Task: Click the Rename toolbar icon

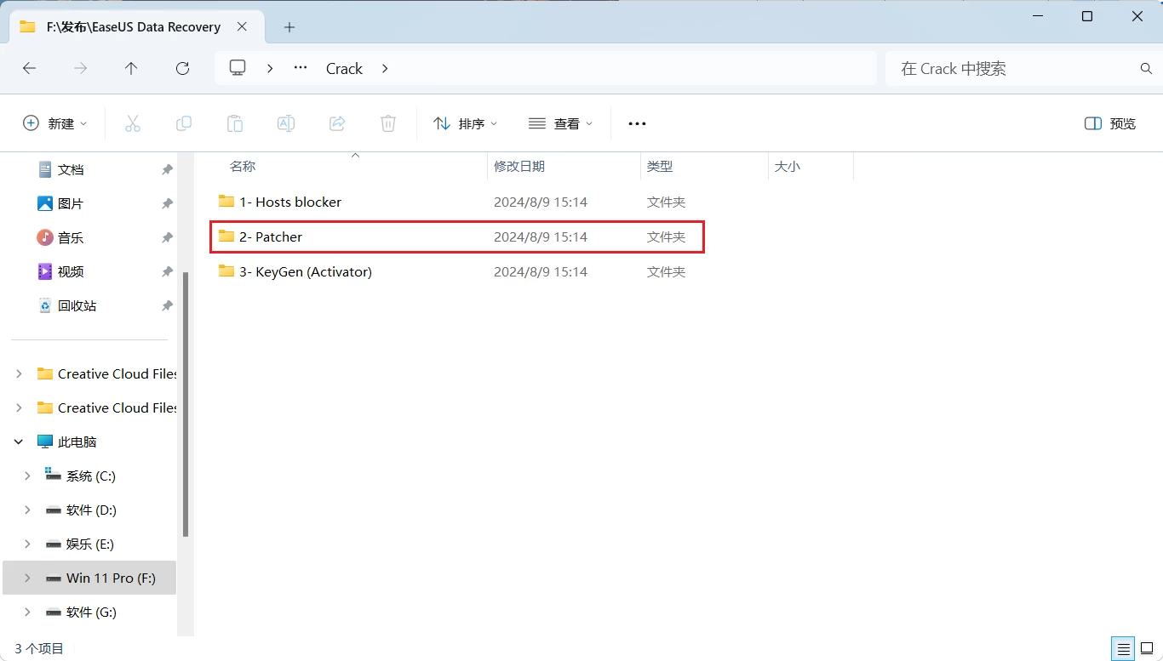Action: [286, 123]
